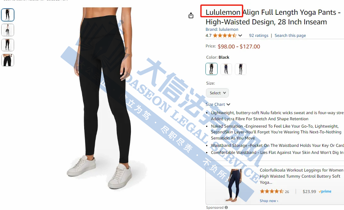Screen dimensions: 344x210
Task: View third thumbnail of leggings back view
Action: click(x=8, y=45)
